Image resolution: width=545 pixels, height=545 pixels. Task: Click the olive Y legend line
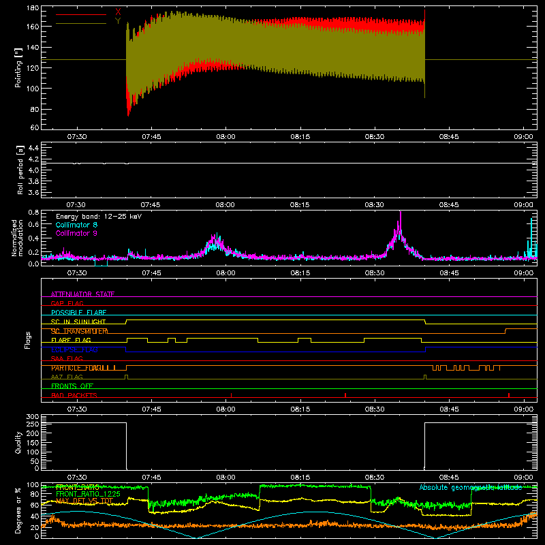coord(81,24)
